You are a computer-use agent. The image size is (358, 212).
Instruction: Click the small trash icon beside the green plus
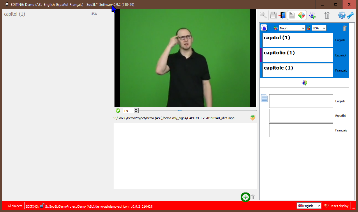(x=253, y=197)
